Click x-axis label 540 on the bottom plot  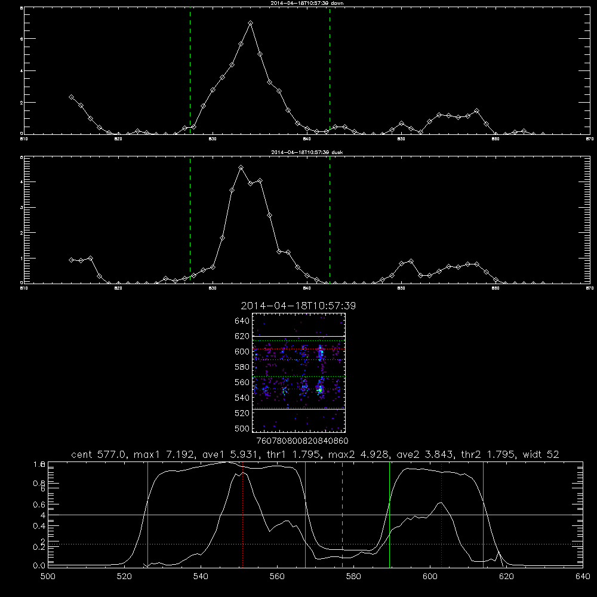(x=201, y=577)
